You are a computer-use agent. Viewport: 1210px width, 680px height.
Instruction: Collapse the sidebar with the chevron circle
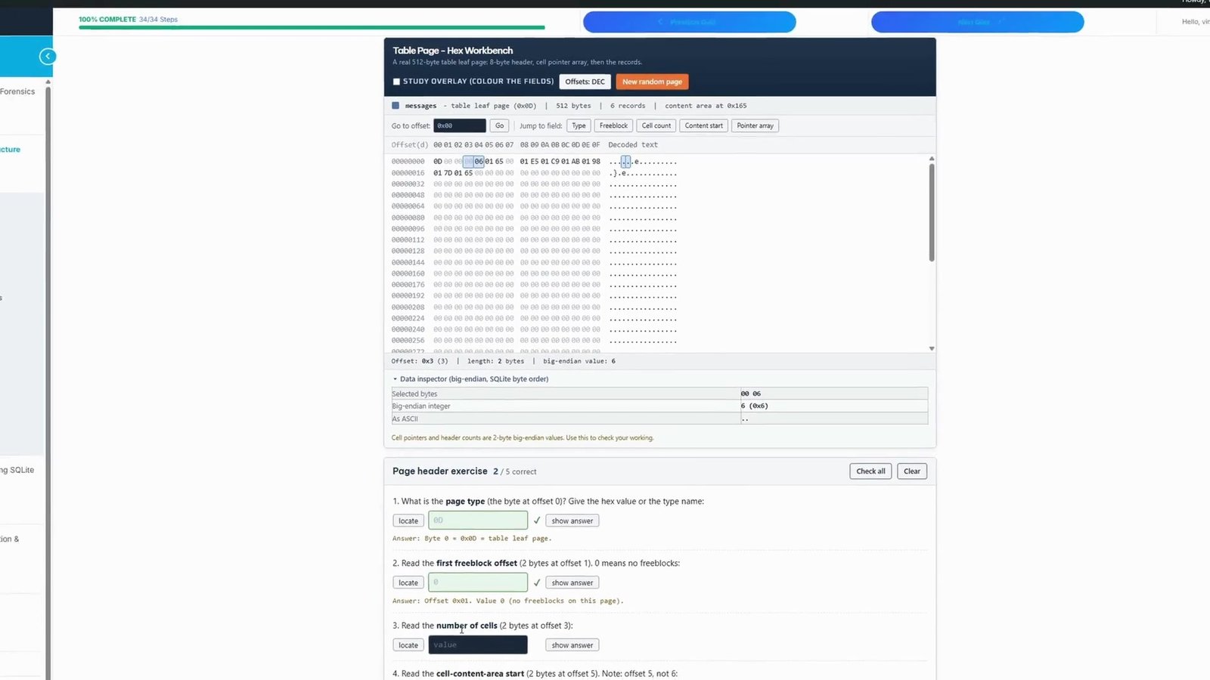(48, 56)
